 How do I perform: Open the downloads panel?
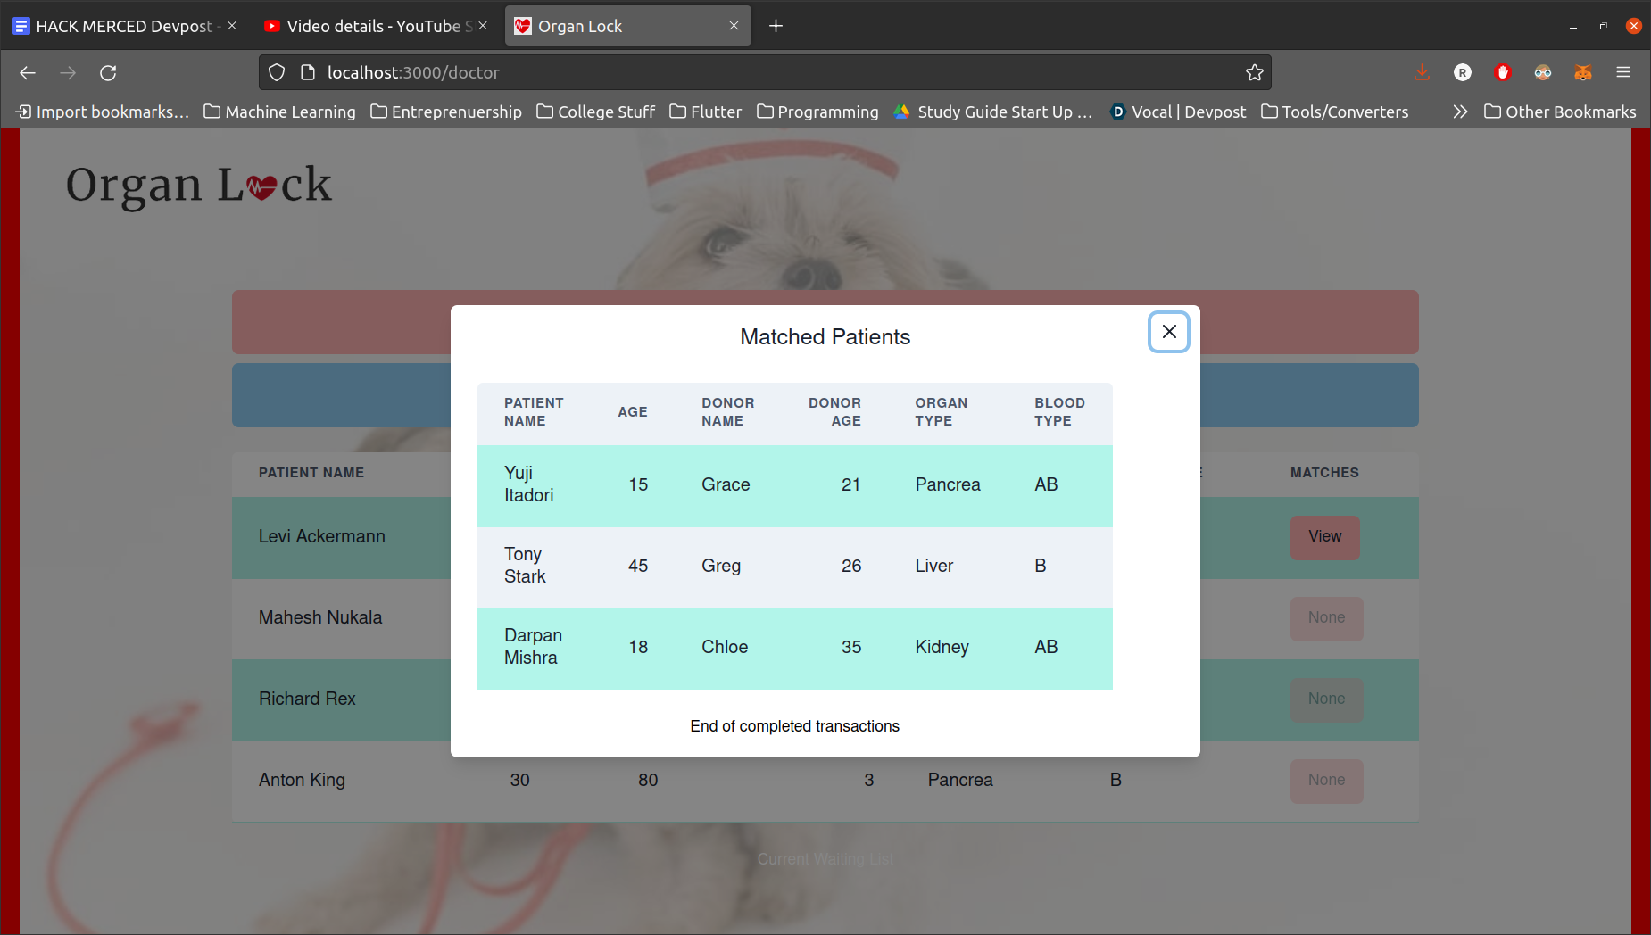coord(1422,72)
